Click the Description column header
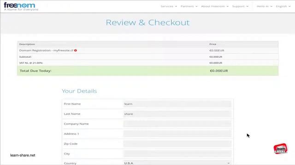295x165 pixels. (27, 44)
